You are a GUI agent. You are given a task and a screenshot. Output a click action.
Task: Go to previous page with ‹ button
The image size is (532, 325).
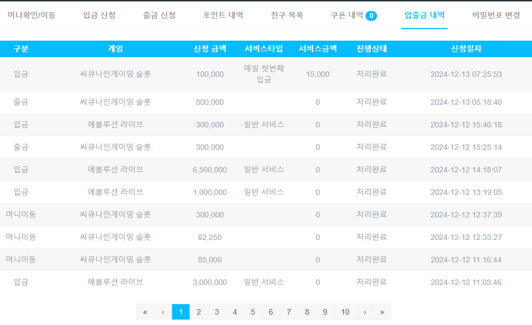163,312
